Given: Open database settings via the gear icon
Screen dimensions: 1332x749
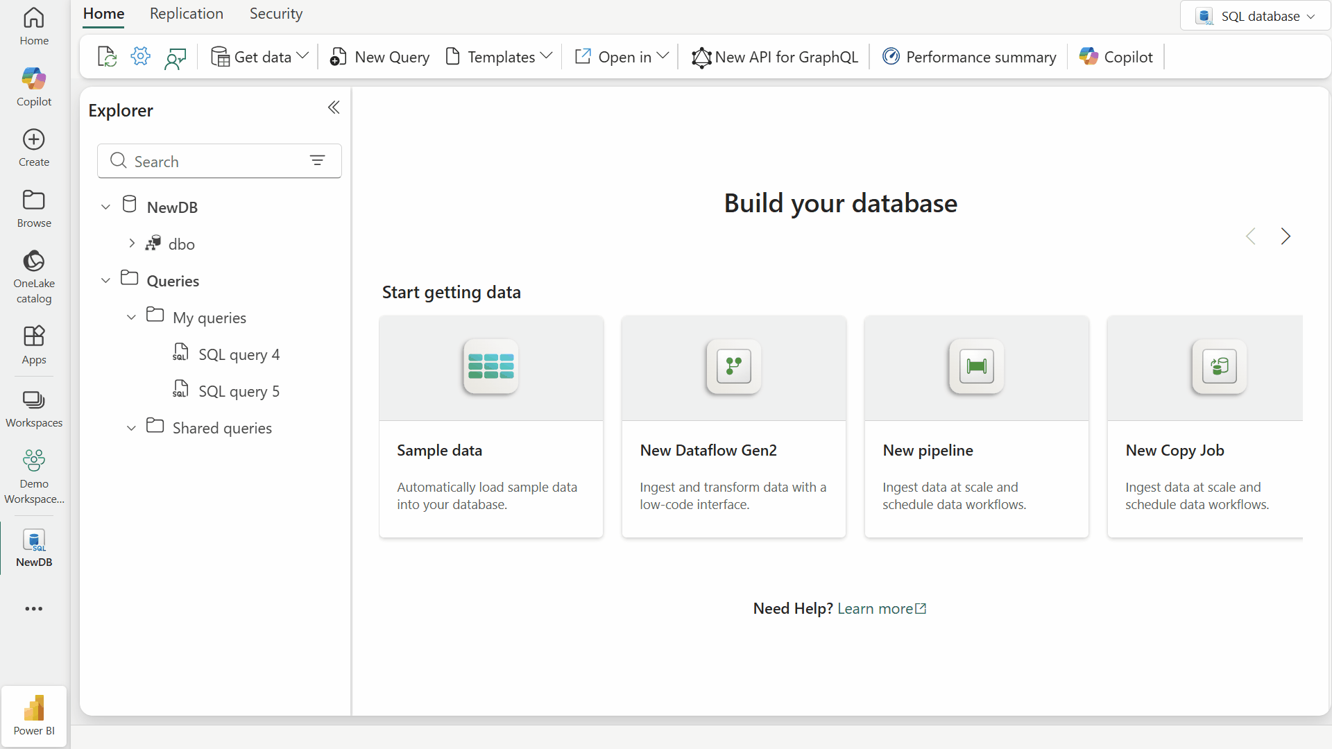Looking at the screenshot, I should click(x=140, y=56).
